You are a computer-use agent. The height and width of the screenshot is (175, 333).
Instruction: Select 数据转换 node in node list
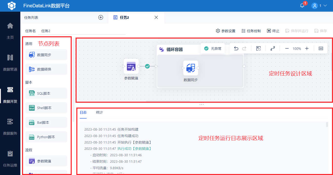coord(46,69)
